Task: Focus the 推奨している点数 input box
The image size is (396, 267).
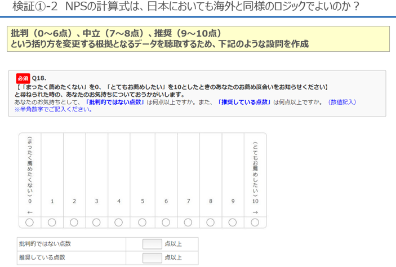Action: tap(152, 258)
